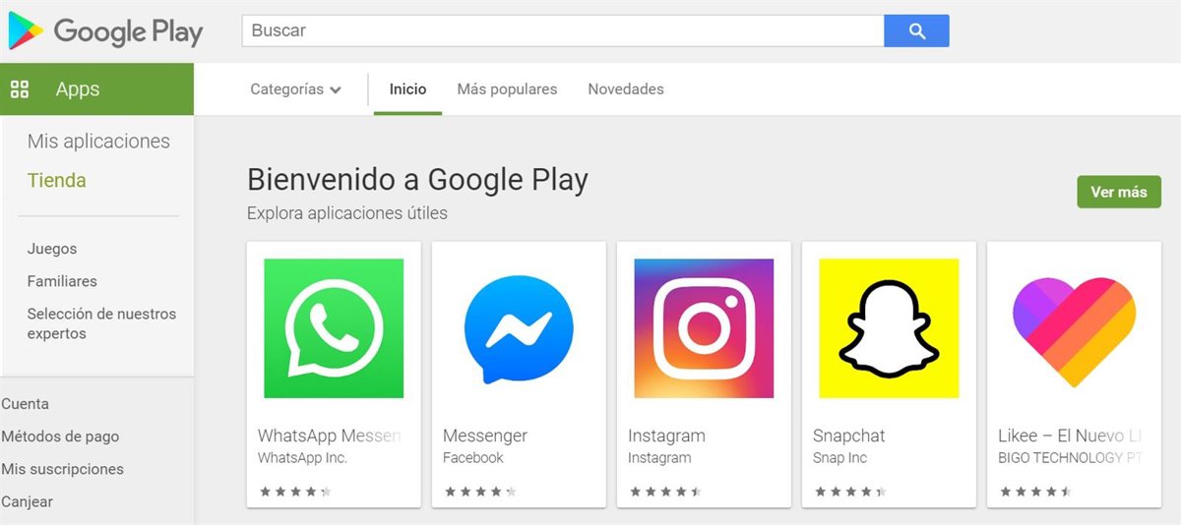Open Mis aplicaciones in sidebar

pos(98,142)
